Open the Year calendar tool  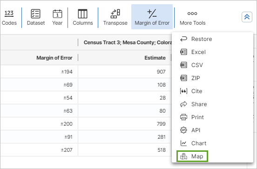[57, 18]
